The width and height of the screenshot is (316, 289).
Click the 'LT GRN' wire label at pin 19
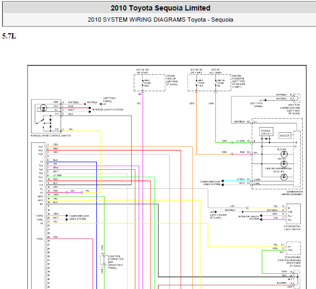pyautogui.click(x=240, y=141)
